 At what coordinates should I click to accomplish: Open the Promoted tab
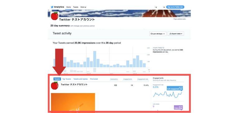[94, 79]
